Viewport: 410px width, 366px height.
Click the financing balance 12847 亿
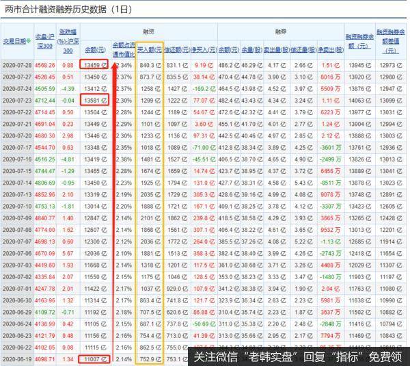point(95,218)
